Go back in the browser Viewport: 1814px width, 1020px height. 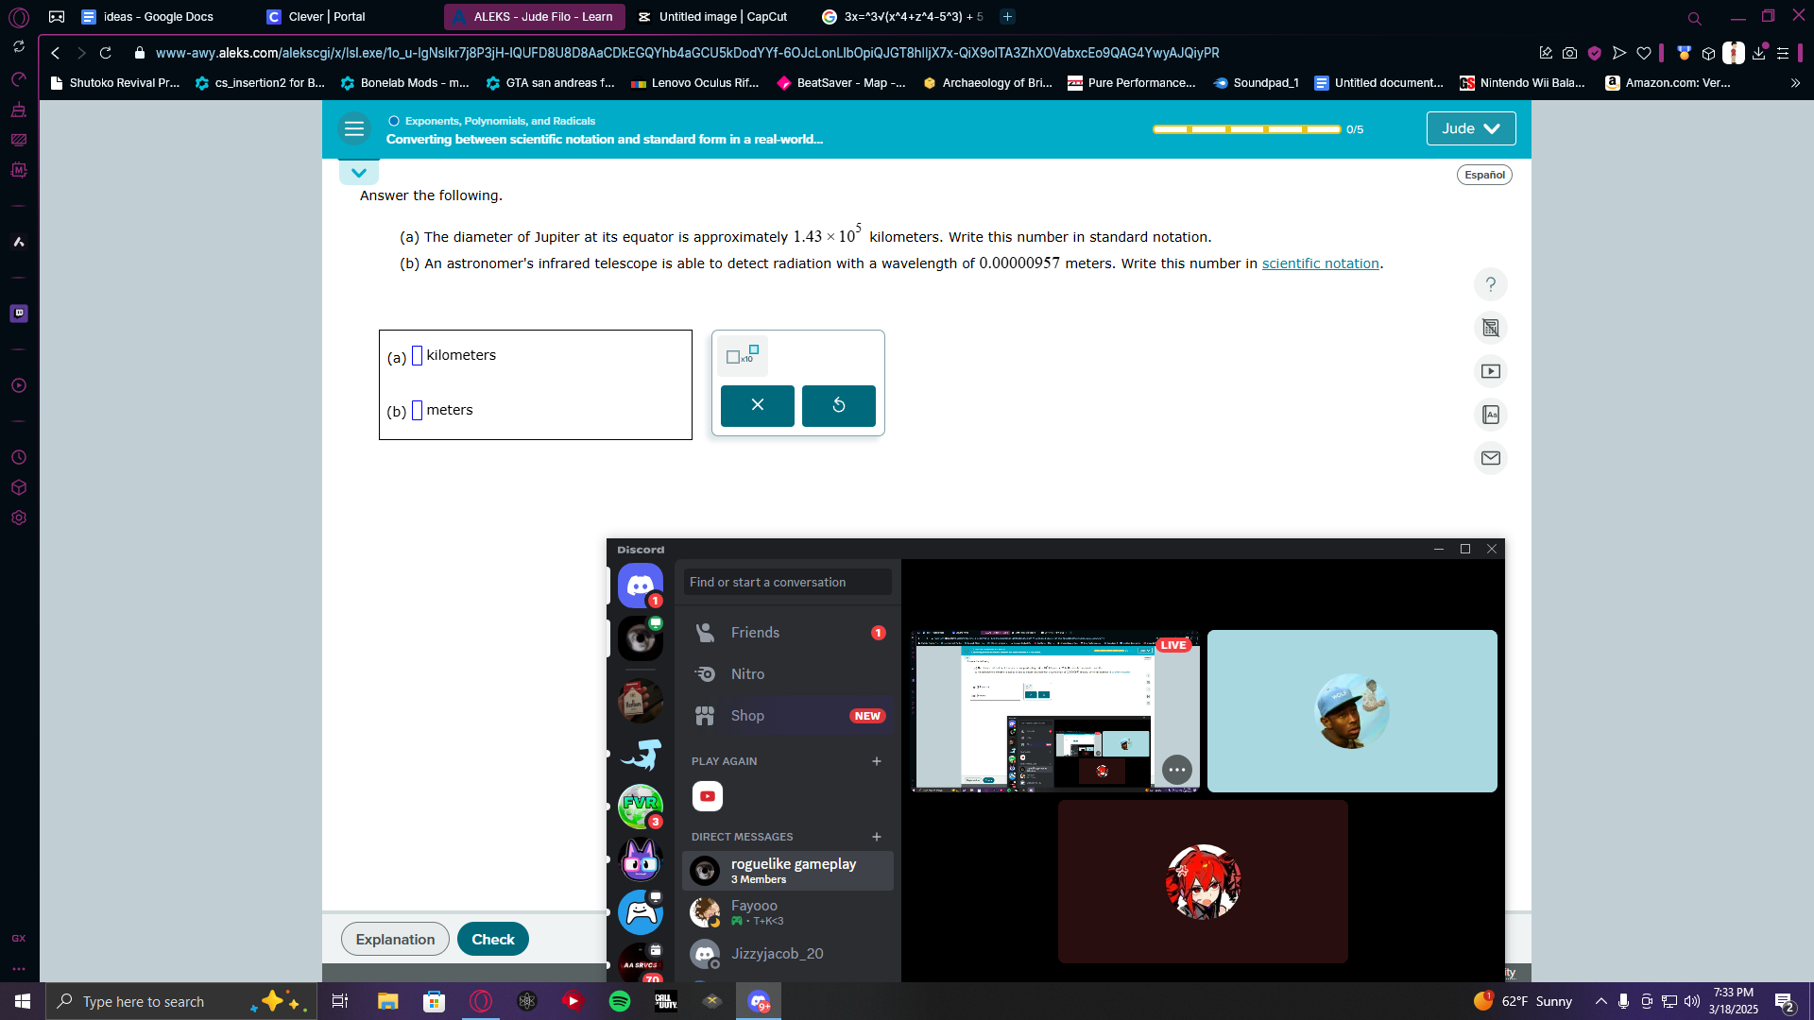click(x=55, y=53)
